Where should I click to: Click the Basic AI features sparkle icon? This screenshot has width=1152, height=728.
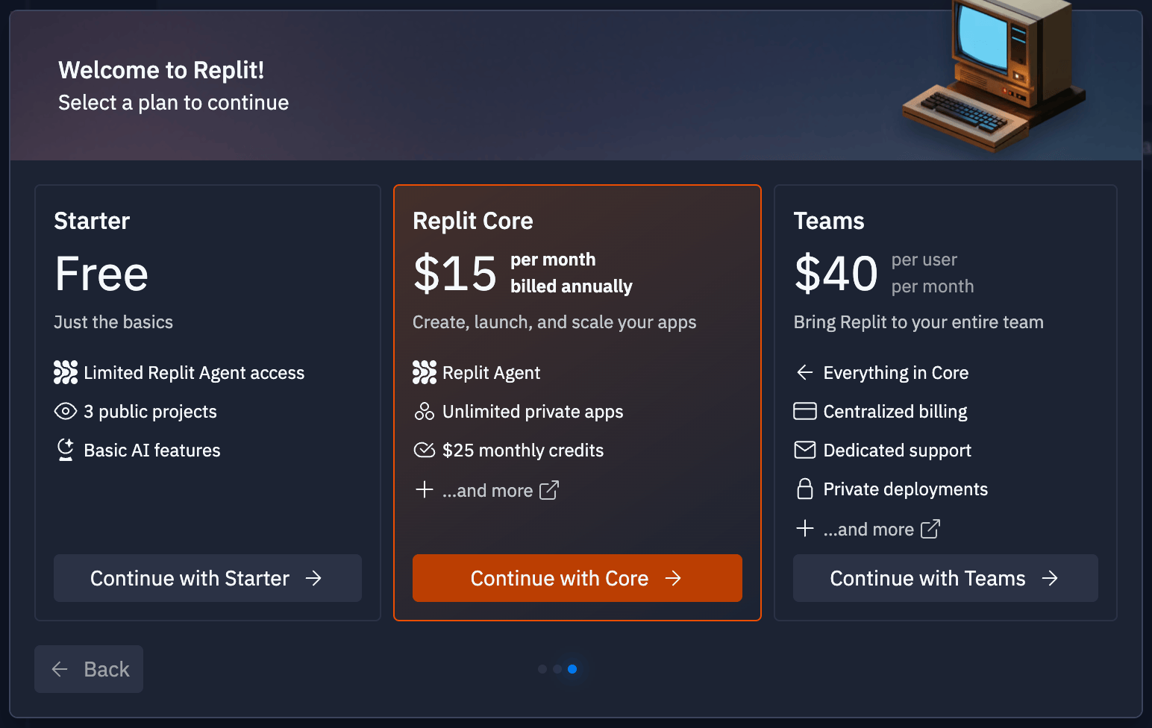[66, 450]
